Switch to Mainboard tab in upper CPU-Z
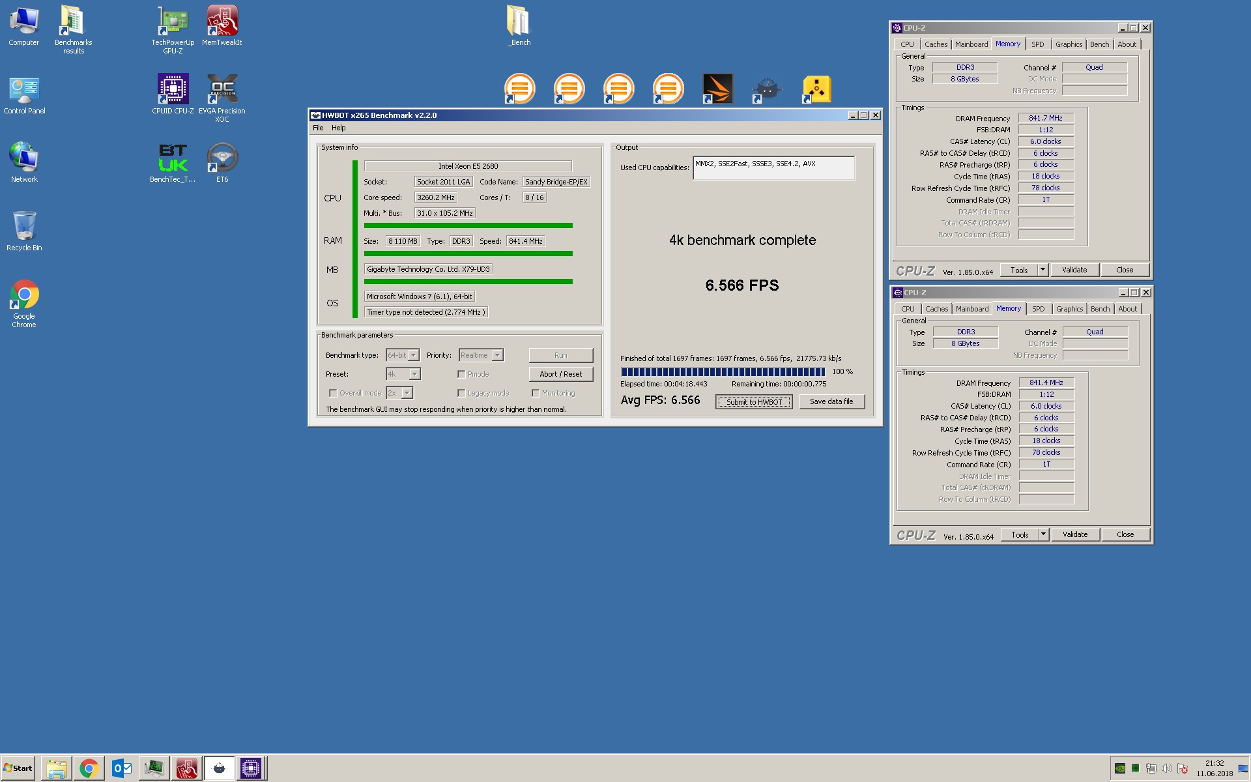 [971, 44]
